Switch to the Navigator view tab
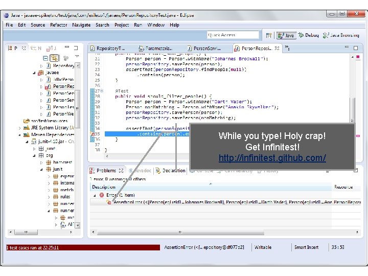The height and width of the screenshot is (276, 368). tap(36, 48)
